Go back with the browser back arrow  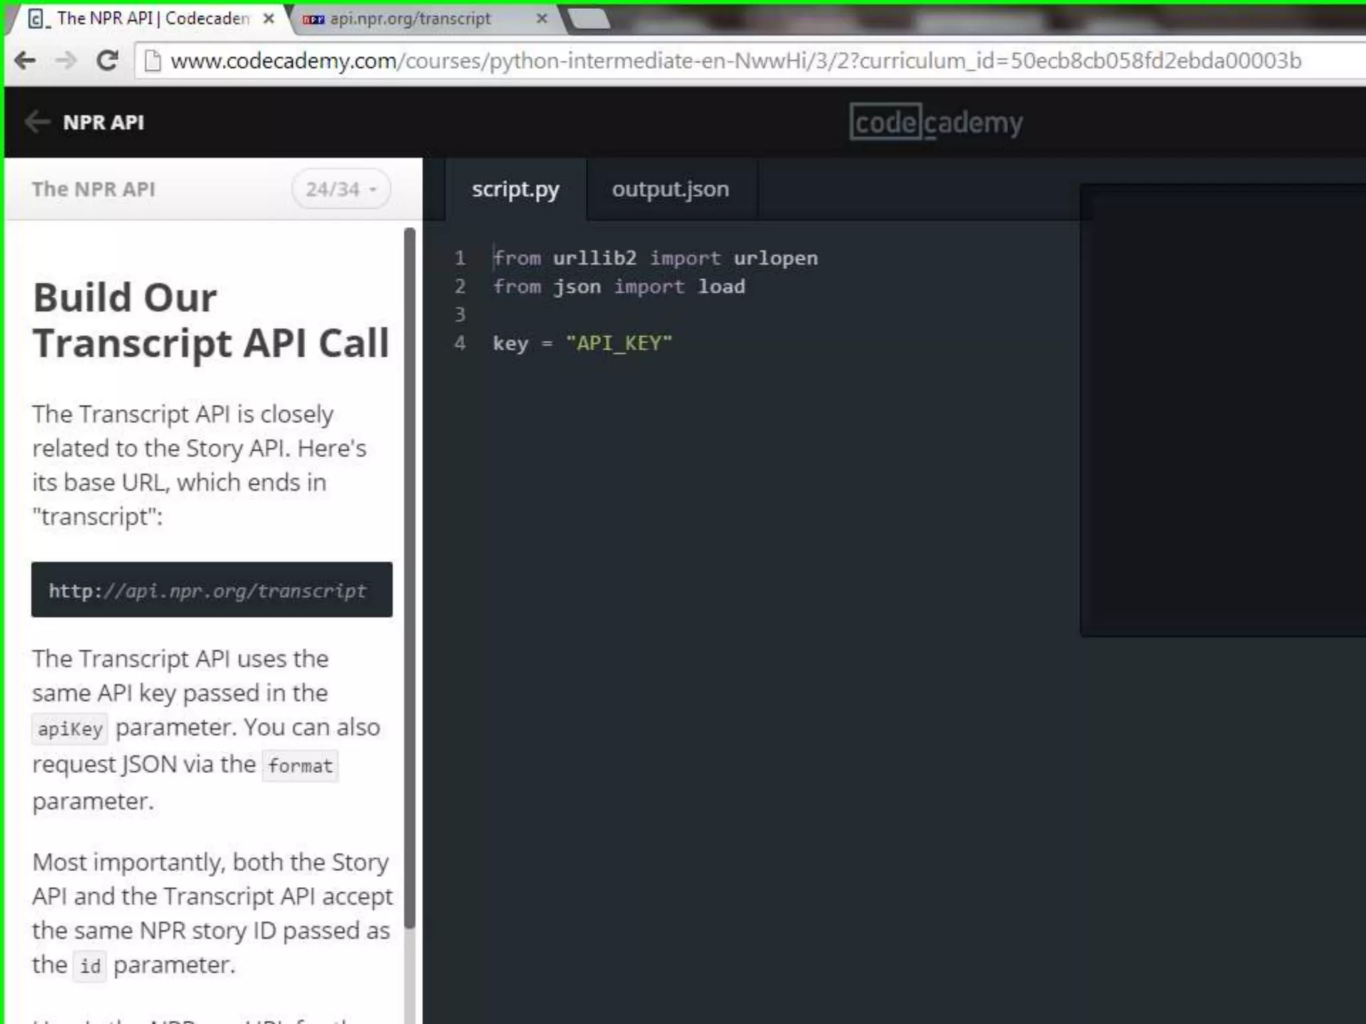(x=25, y=61)
